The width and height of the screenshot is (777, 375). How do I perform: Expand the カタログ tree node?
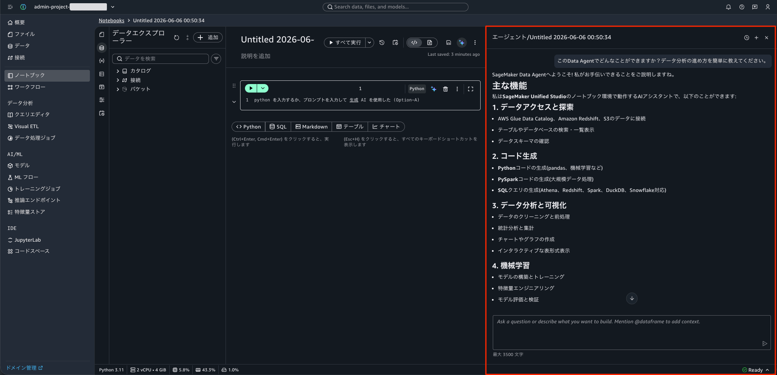118,71
